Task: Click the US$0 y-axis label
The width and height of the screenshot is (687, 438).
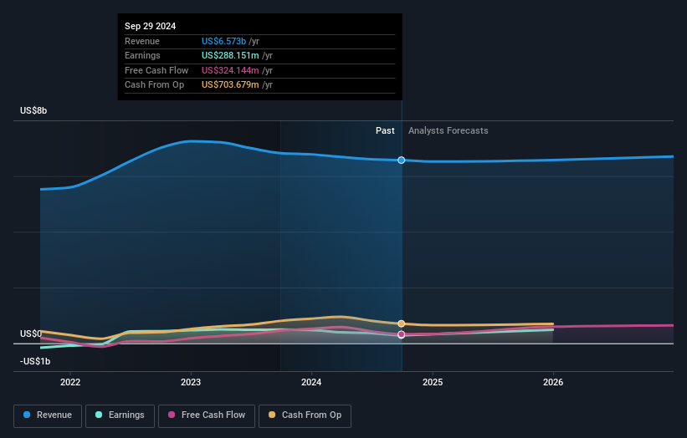Action: (31, 334)
